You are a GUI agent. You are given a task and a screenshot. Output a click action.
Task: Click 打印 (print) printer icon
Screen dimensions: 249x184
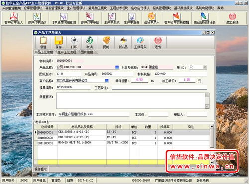pyautogui.click(x=74, y=43)
